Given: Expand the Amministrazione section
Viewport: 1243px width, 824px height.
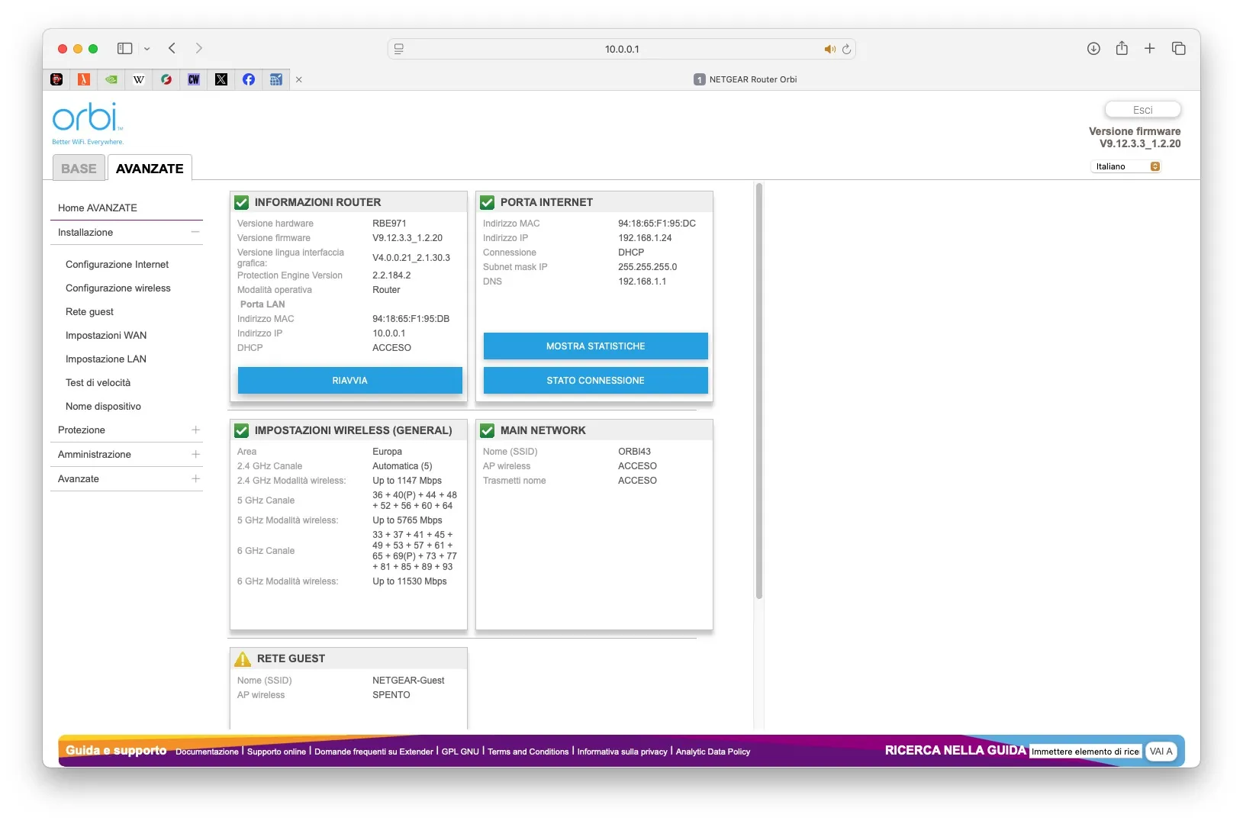Looking at the screenshot, I should pos(195,455).
